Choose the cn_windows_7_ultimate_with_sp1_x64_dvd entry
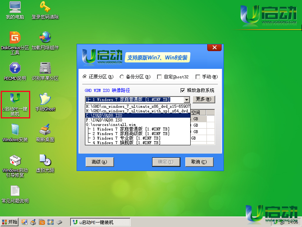Image resolution: width=302 pixels, height=227 pixels. pos(138,111)
